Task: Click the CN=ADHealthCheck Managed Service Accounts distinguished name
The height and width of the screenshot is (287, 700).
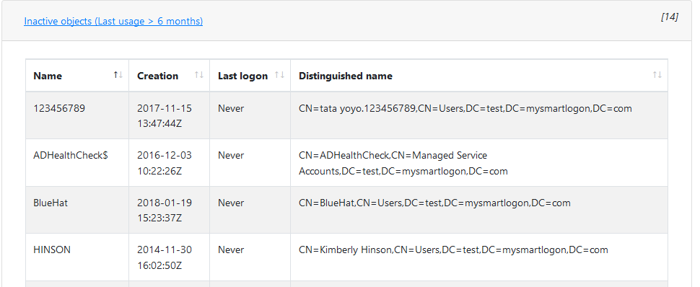Action: (403, 164)
